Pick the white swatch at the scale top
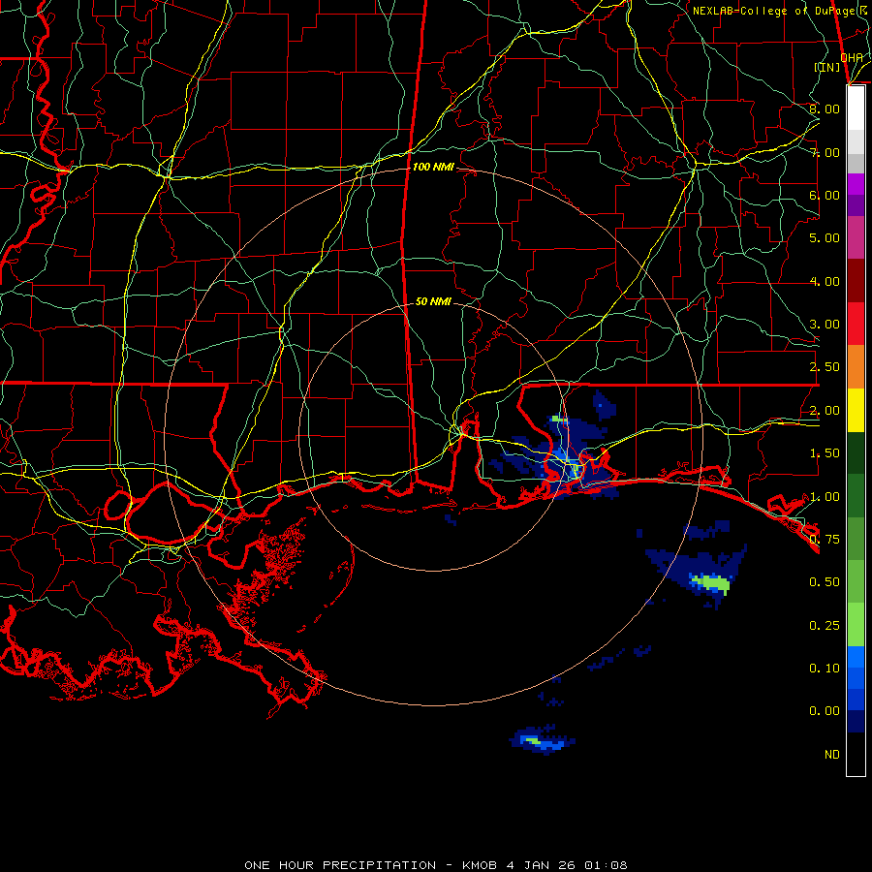The width and height of the screenshot is (872, 872). point(856,109)
